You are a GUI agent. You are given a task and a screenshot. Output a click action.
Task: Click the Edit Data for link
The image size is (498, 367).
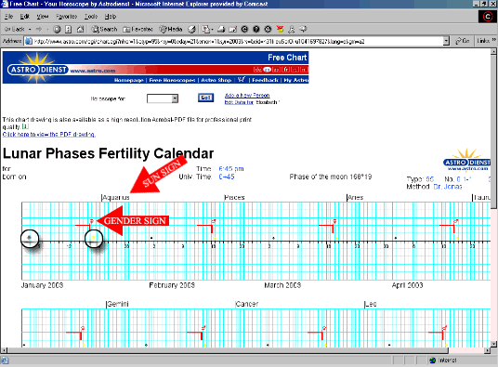[x=239, y=102]
